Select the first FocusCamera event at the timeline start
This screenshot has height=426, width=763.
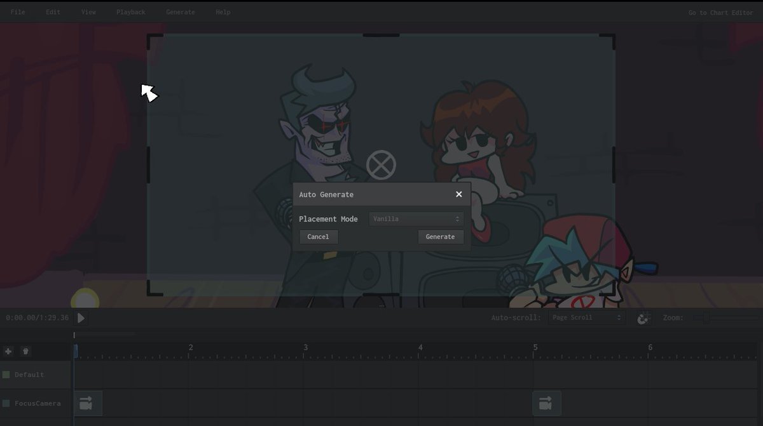pyautogui.click(x=88, y=403)
